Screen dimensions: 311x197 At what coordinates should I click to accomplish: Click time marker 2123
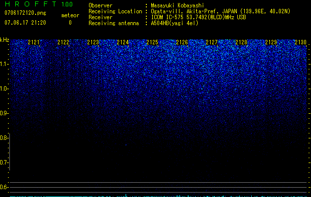point(93,42)
